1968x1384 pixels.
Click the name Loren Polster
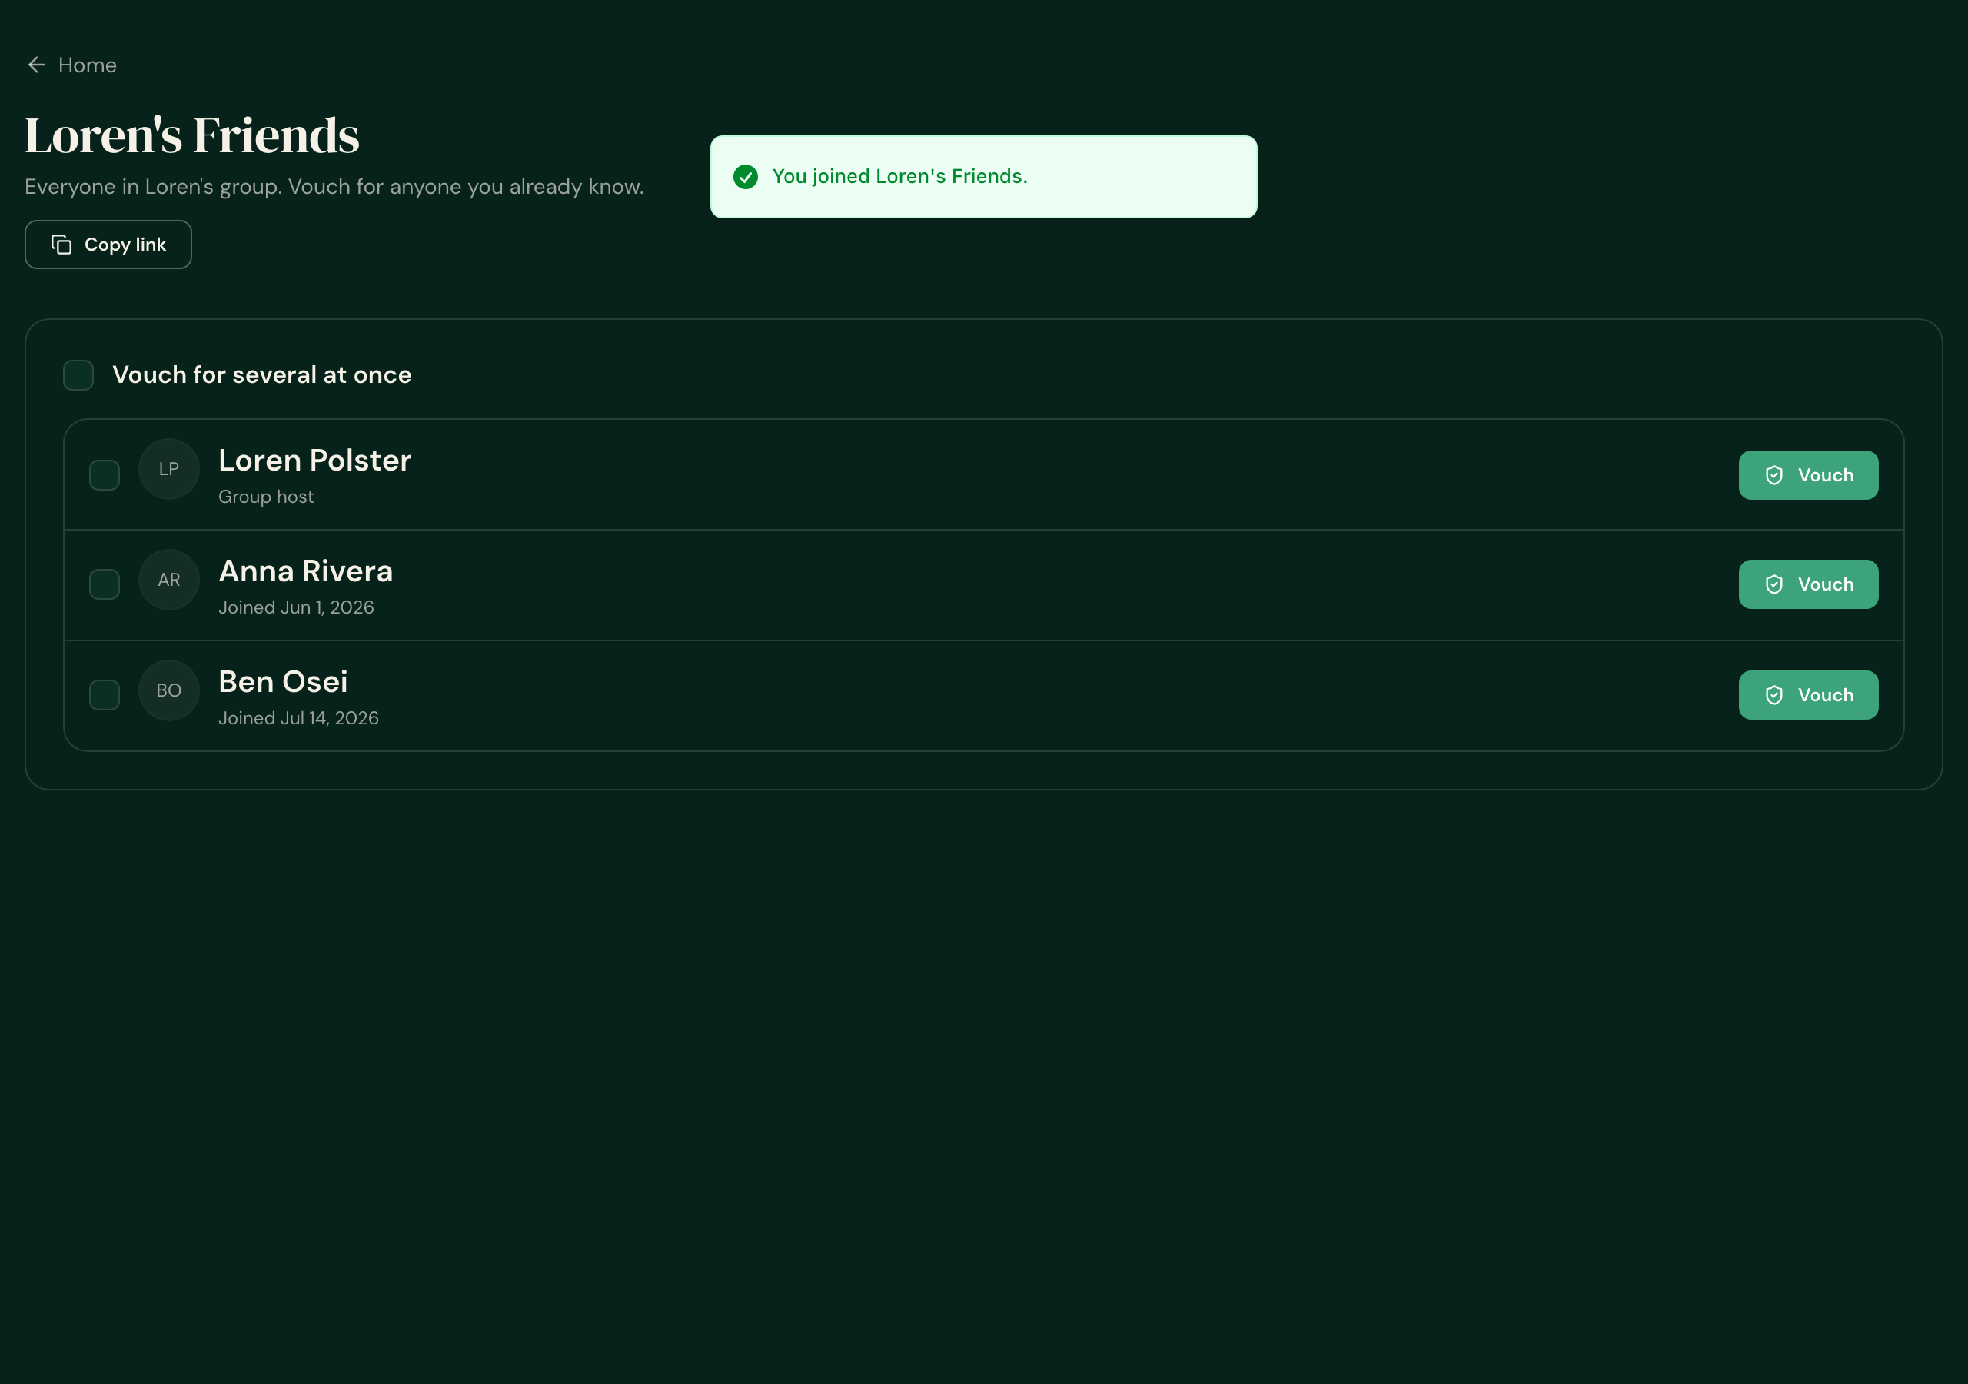click(x=314, y=461)
